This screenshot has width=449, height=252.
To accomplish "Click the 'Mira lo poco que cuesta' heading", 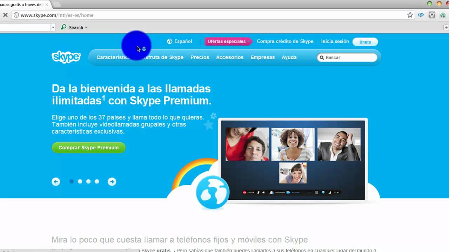I will click(x=180, y=240).
